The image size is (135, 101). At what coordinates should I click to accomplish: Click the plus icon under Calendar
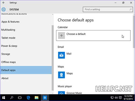point(61,36)
